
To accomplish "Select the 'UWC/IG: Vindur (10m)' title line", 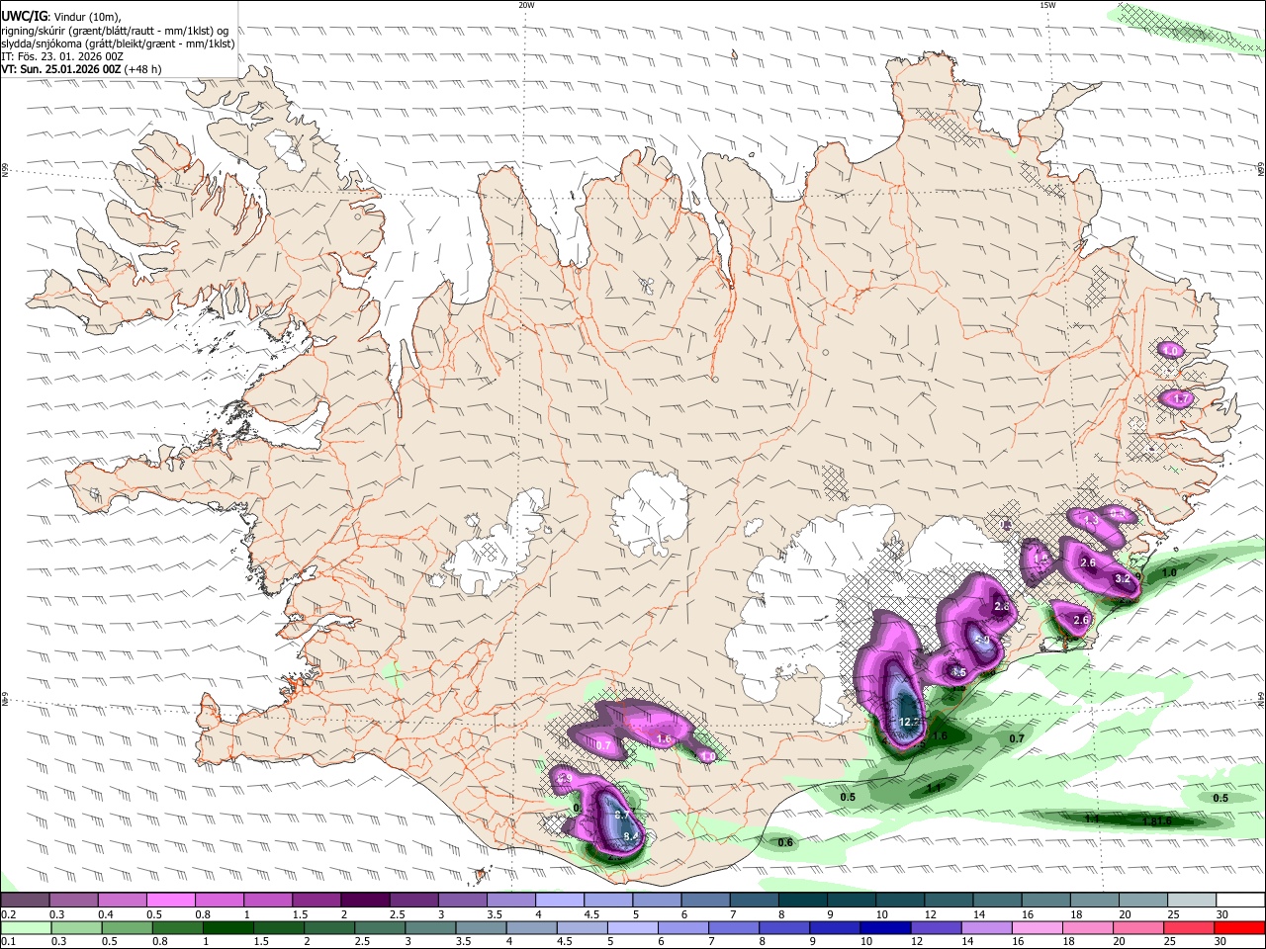I will (61, 17).
